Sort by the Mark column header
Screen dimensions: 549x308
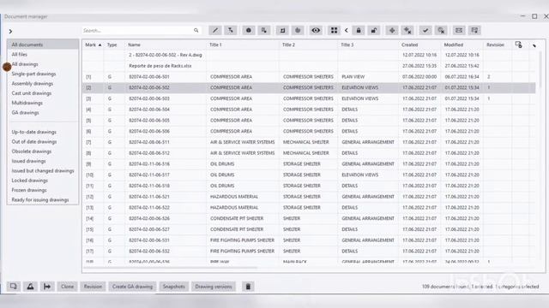94,44
